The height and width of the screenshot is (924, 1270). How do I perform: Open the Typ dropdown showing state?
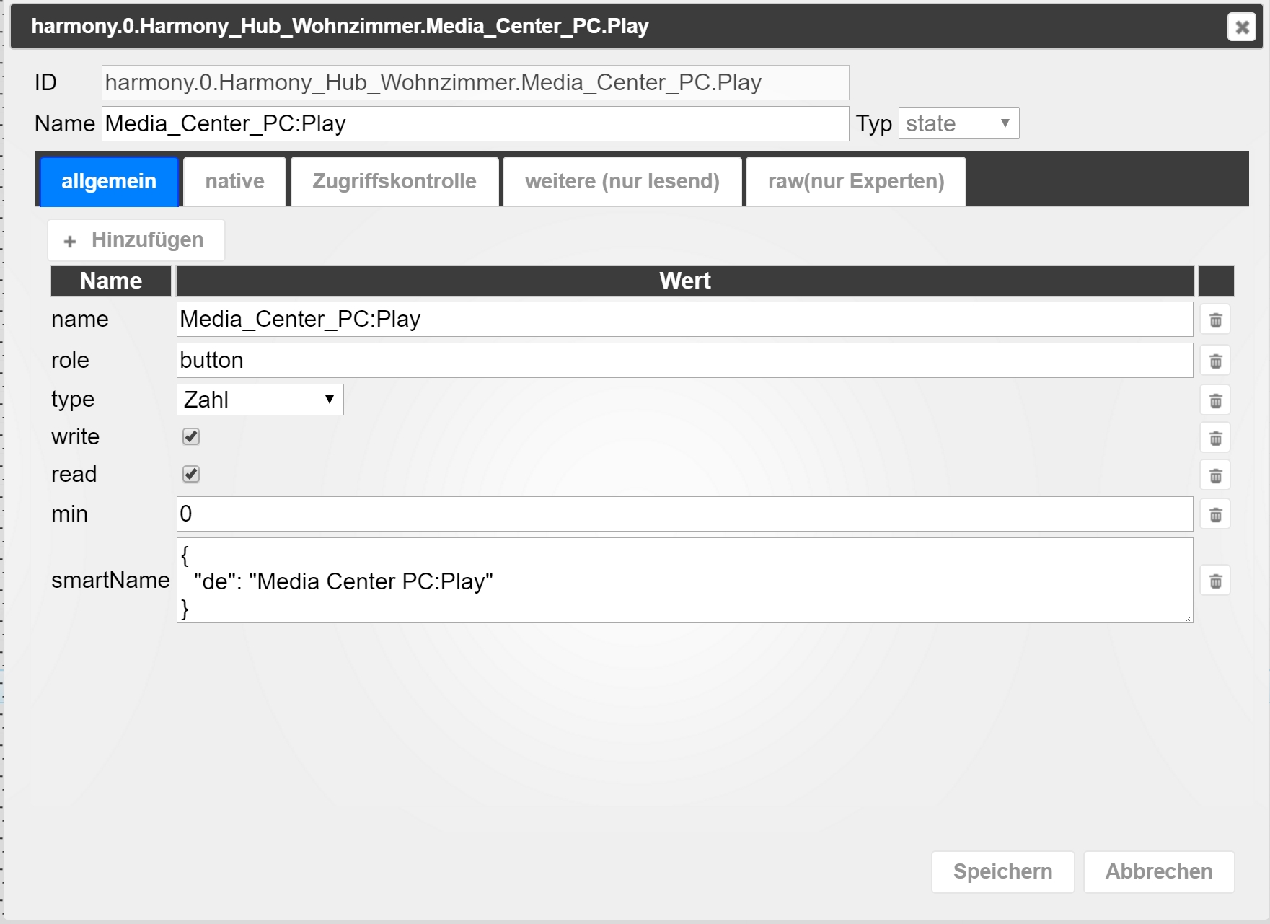958,123
